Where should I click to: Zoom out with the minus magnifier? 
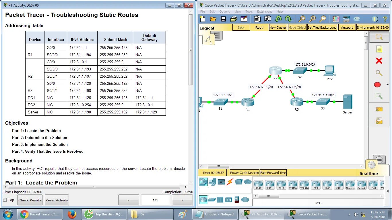[323, 19]
